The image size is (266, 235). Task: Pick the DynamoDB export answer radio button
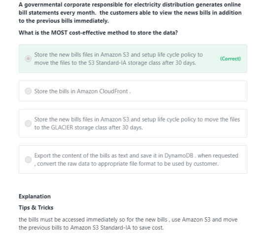28,159
